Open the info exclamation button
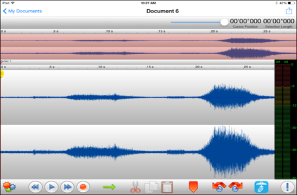The height and width of the screenshot is (195, 297). (x=287, y=187)
